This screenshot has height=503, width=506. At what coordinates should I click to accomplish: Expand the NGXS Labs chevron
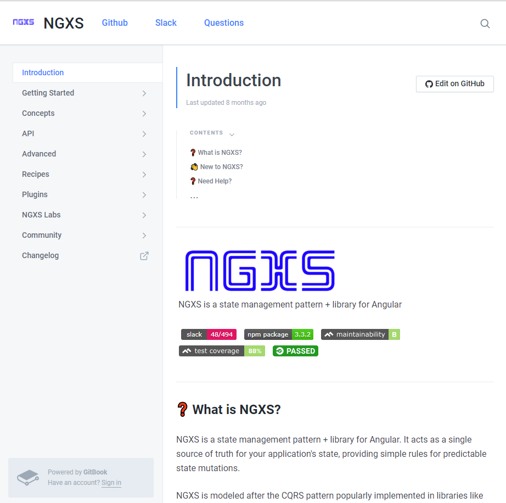click(144, 215)
